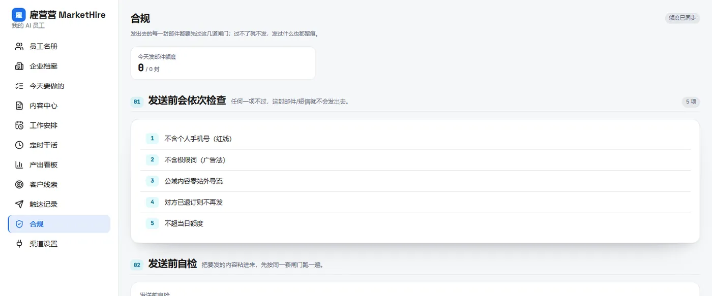Click the 合规 page title
Screen dimensions: 712x296
(140, 19)
